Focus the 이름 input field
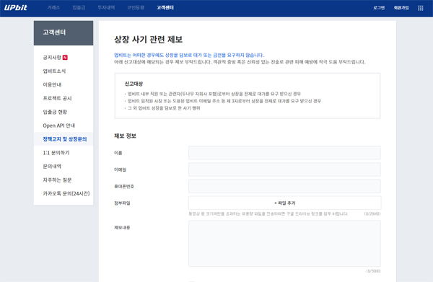This screenshot has width=433, height=282. point(284,153)
